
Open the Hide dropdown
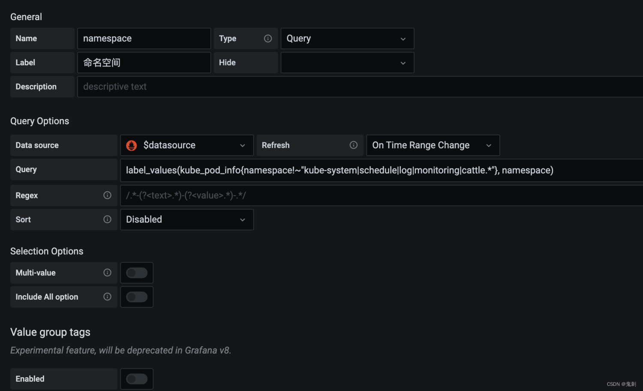click(x=347, y=63)
